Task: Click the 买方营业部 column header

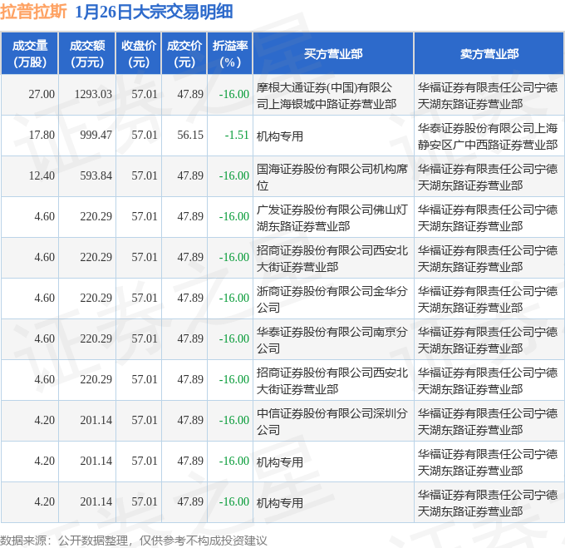Action: coord(332,53)
